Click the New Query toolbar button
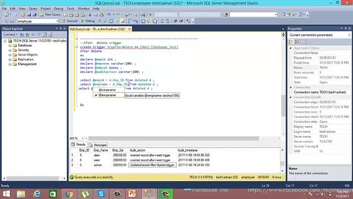Screen dimensions: 353x199 point(50,14)
